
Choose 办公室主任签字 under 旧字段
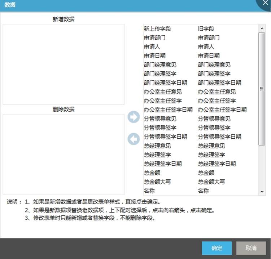pyautogui.click(x=217, y=101)
